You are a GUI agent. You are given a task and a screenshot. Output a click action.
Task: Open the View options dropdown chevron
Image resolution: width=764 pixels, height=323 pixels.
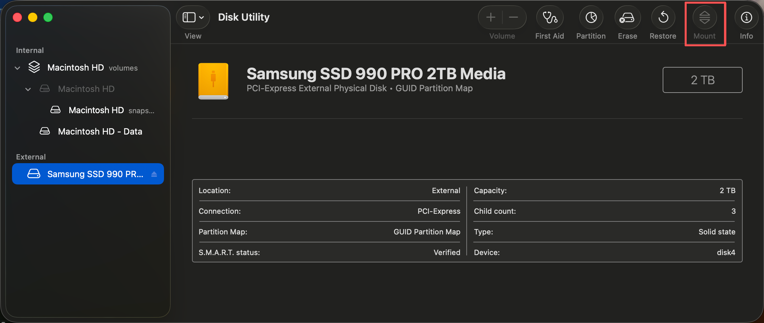202,17
